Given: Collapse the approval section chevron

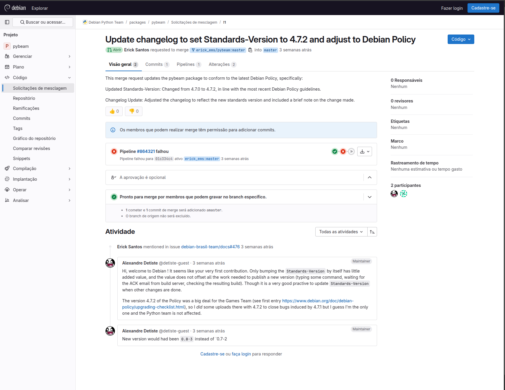Looking at the screenshot, I should tap(370, 177).
